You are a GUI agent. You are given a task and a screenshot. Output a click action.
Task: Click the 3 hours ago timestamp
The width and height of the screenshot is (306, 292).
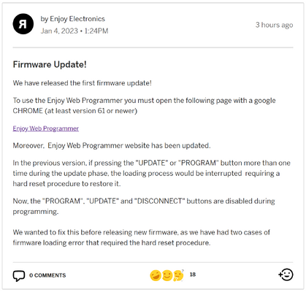click(x=274, y=25)
